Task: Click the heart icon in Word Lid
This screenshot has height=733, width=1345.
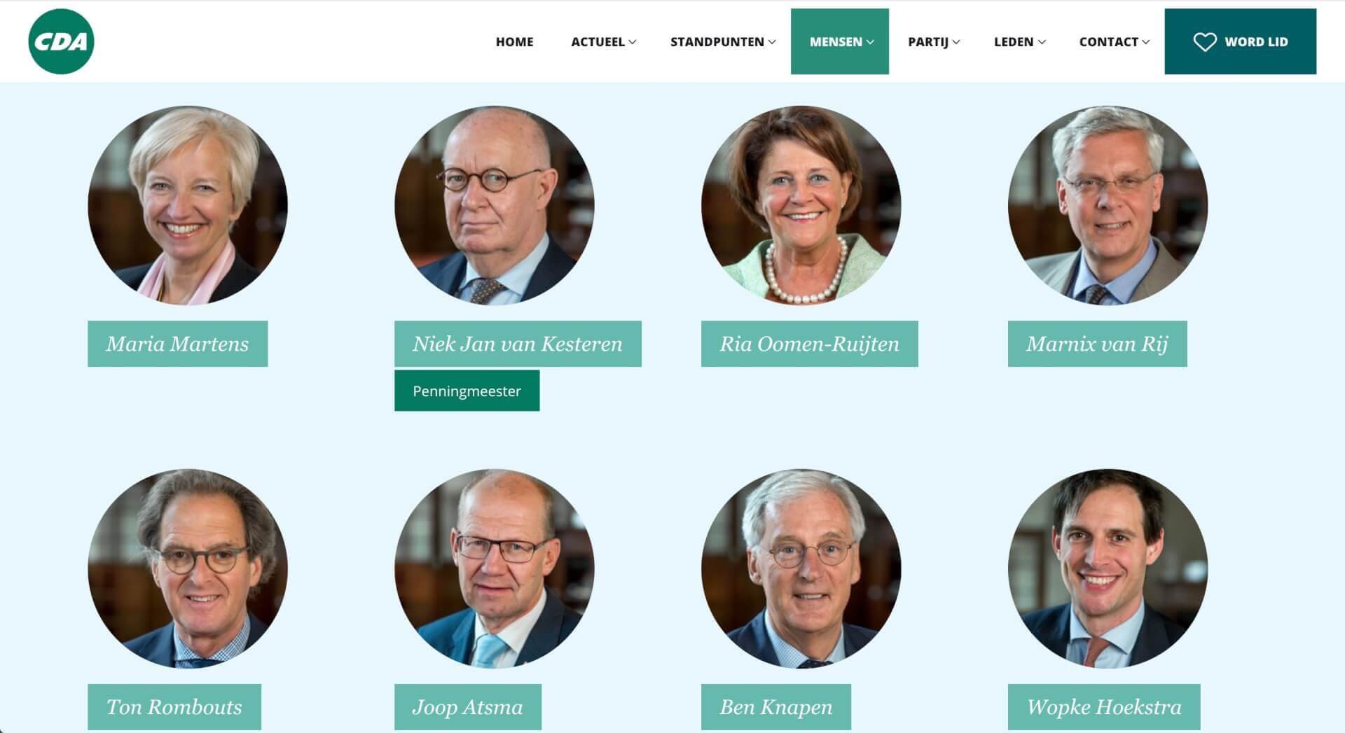Action: point(1205,42)
